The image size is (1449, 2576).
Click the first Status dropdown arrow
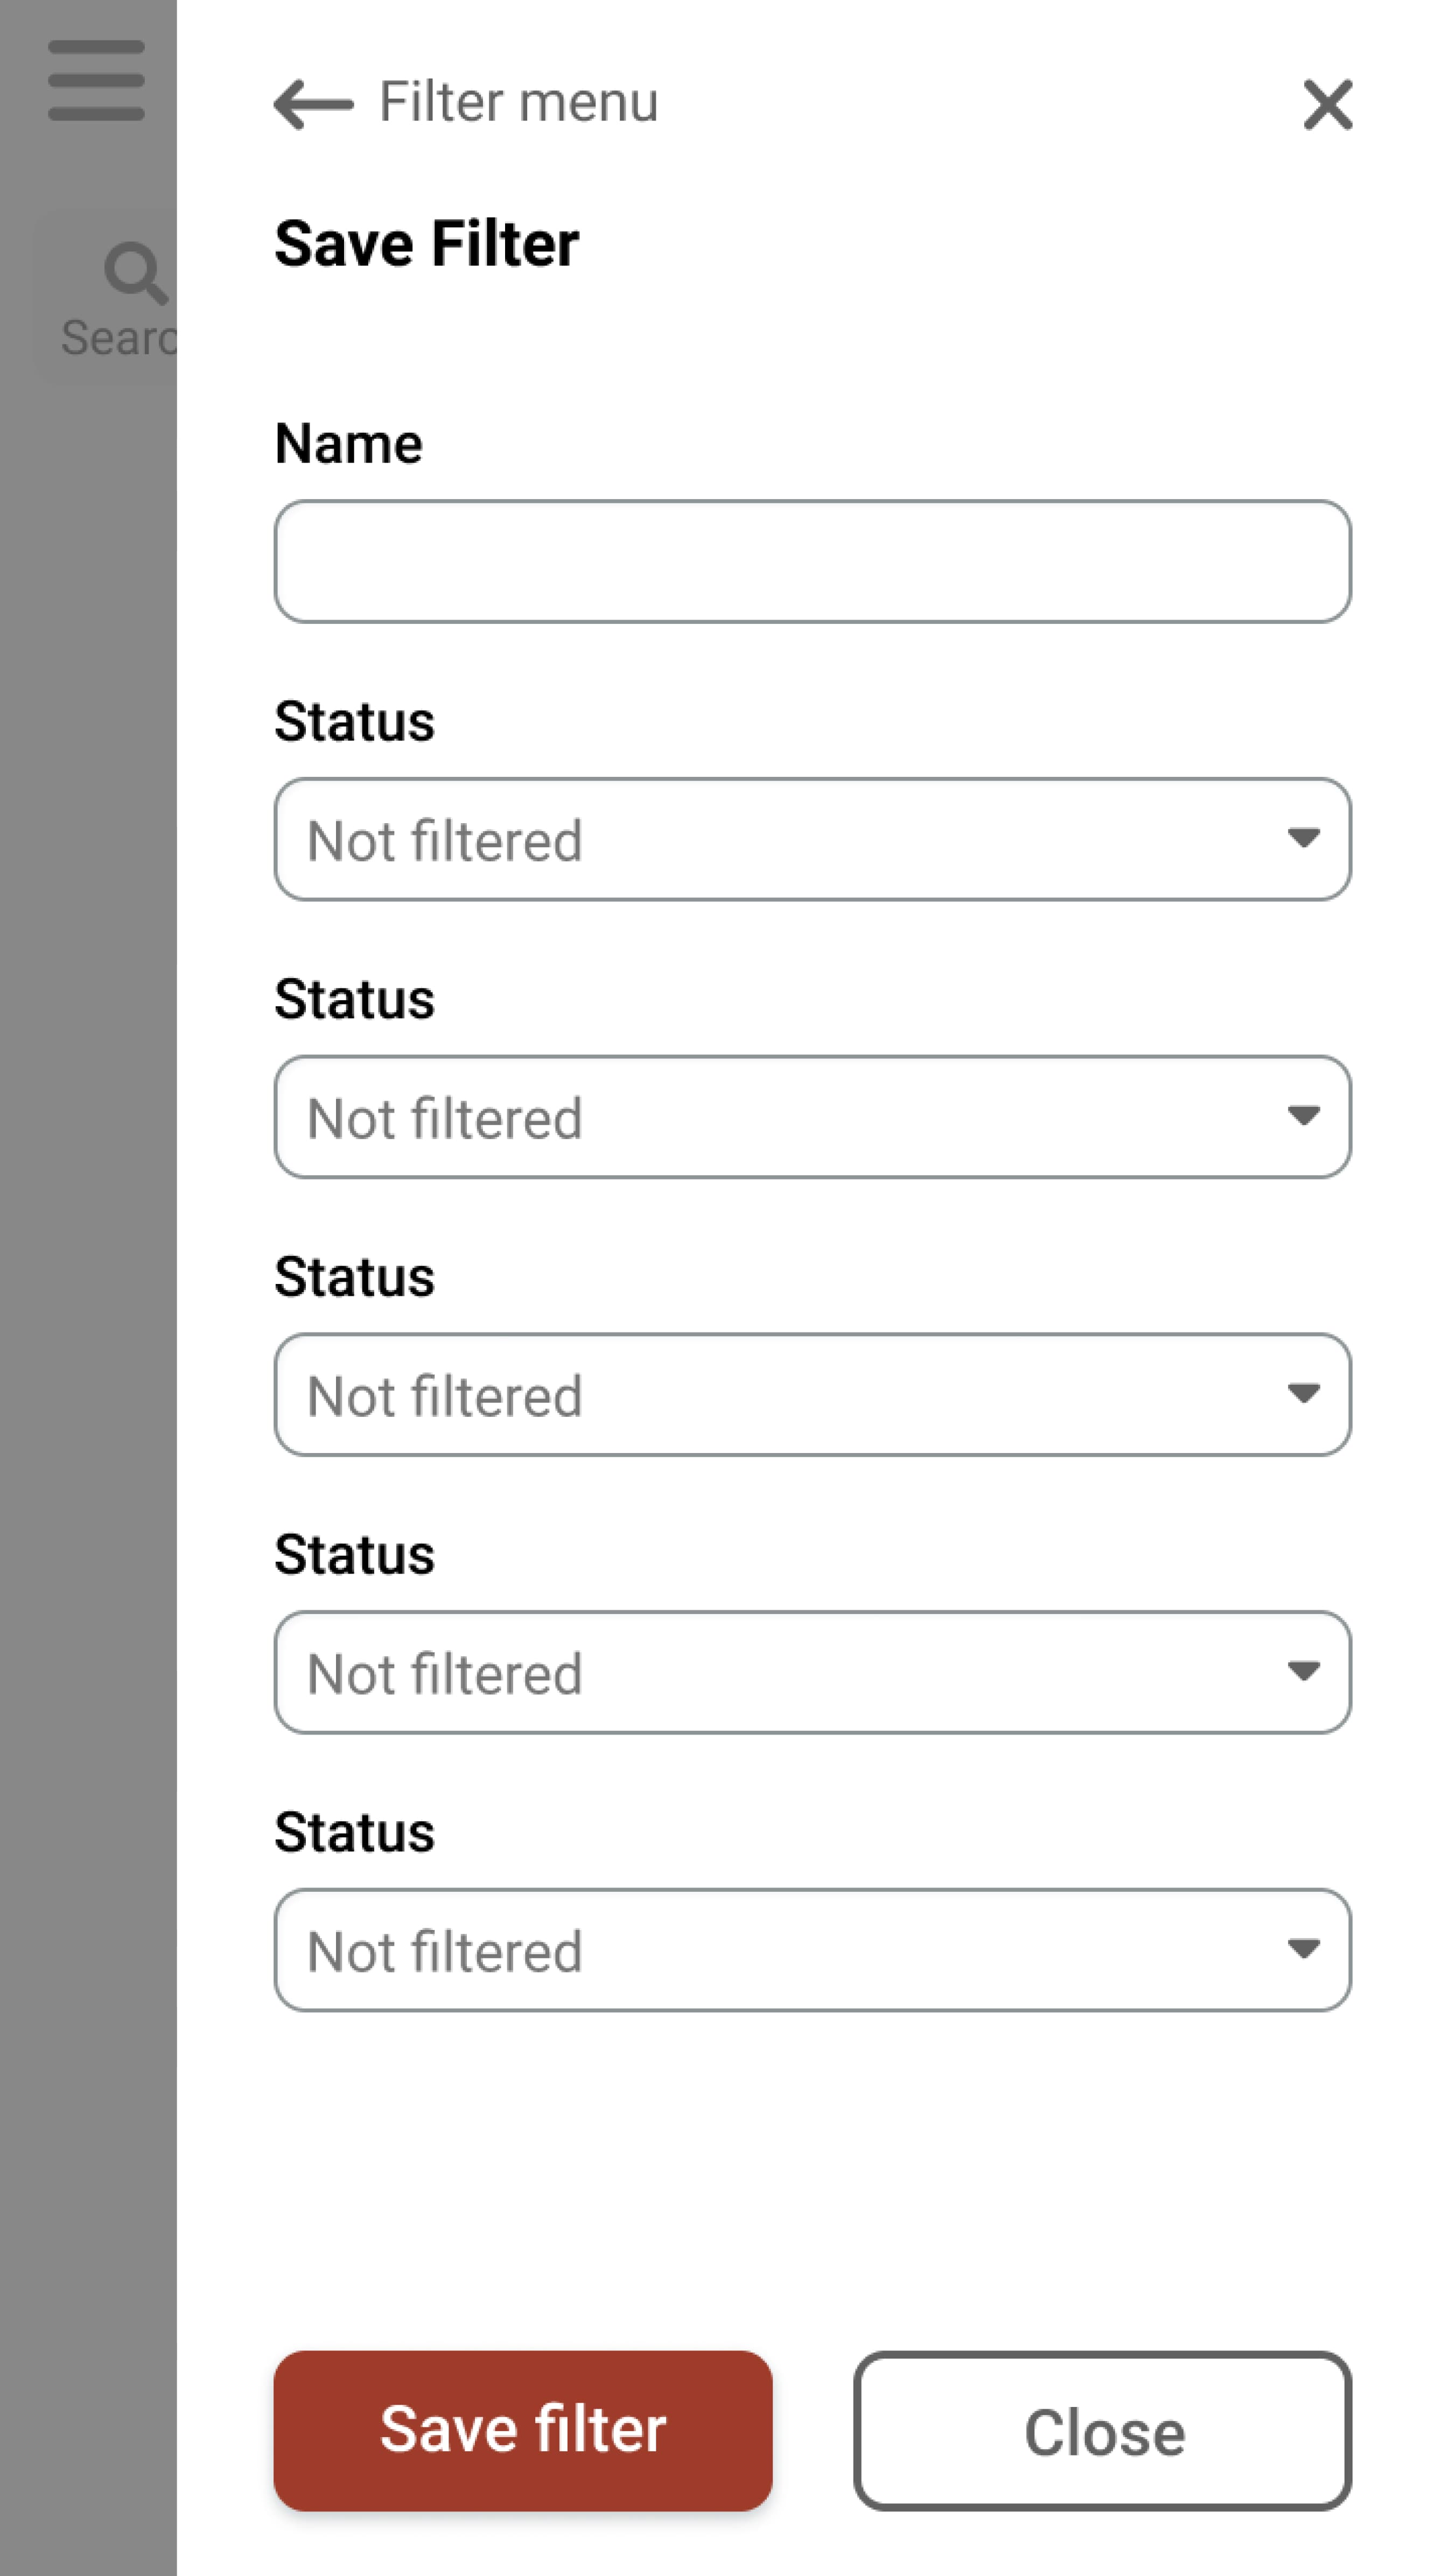pyautogui.click(x=1303, y=838)
